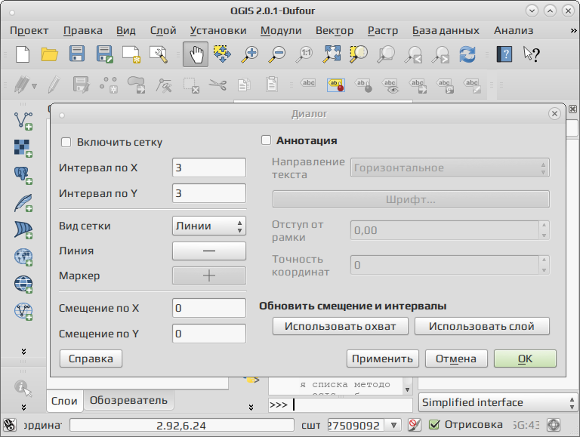This screenshot has width=580, height=437.
Task: Click the Python console >>> input line
Action: coord(341,405)
